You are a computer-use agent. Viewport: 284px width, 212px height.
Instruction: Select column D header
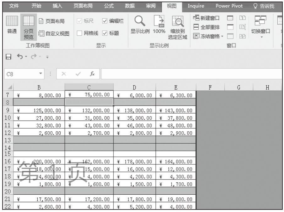(134, 87)
